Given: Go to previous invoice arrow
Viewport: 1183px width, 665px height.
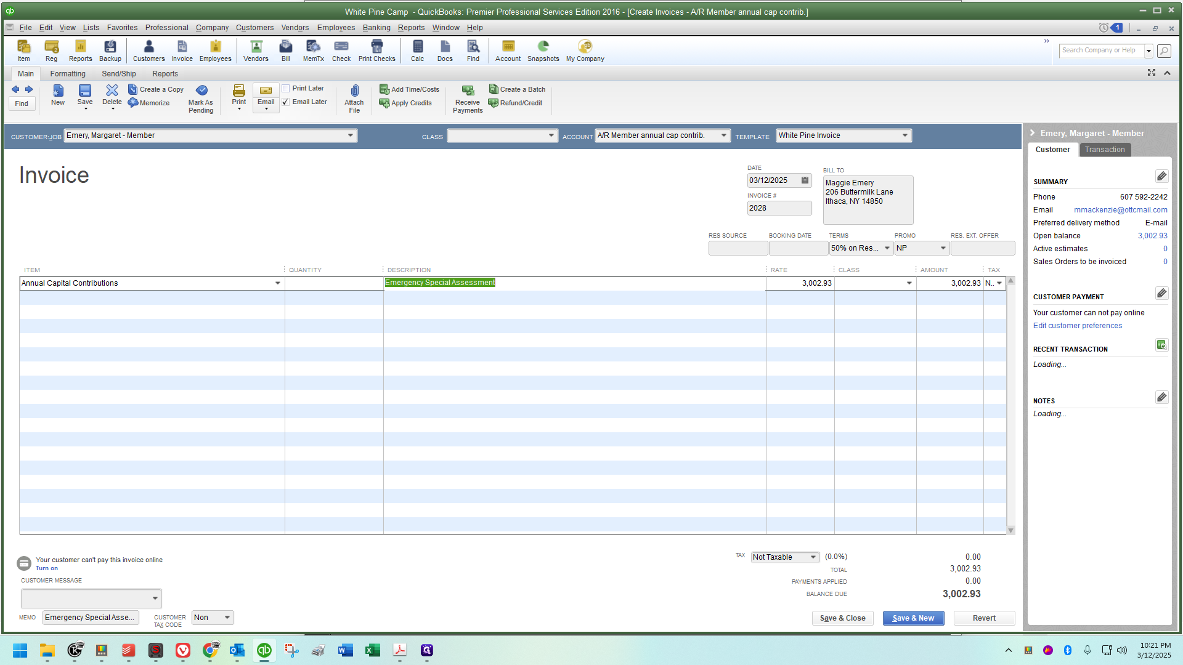Looking at the screenshot, I should [15, 89].
